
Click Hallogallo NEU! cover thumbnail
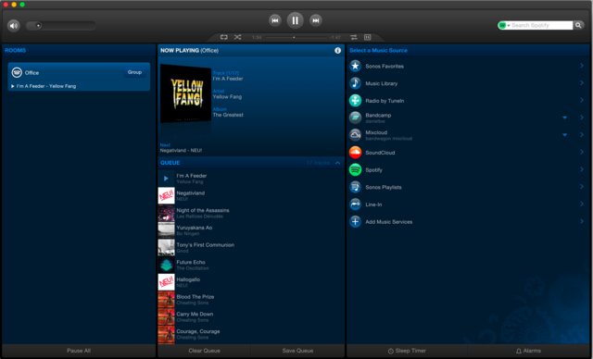pyautogui.click(x=166, y=282)
